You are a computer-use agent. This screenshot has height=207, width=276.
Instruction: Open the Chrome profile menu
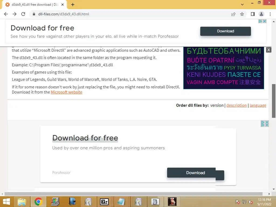pos(261,14)
